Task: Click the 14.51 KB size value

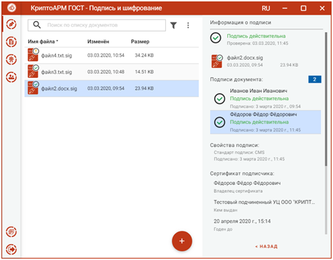Action: 144,71
